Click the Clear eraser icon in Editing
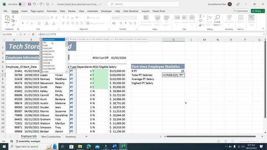The image size is (267, 150). (x=201, y=25)
